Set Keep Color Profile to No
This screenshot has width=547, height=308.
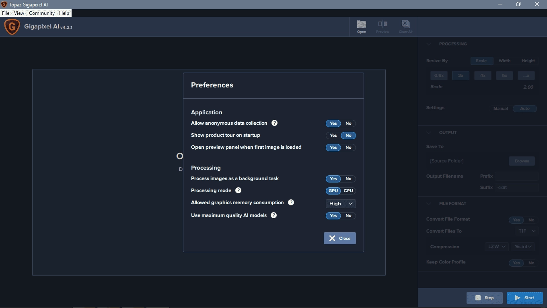pos(531,263)
